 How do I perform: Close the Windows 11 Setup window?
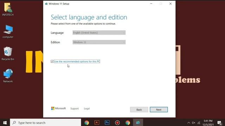[x=171, y=4]
